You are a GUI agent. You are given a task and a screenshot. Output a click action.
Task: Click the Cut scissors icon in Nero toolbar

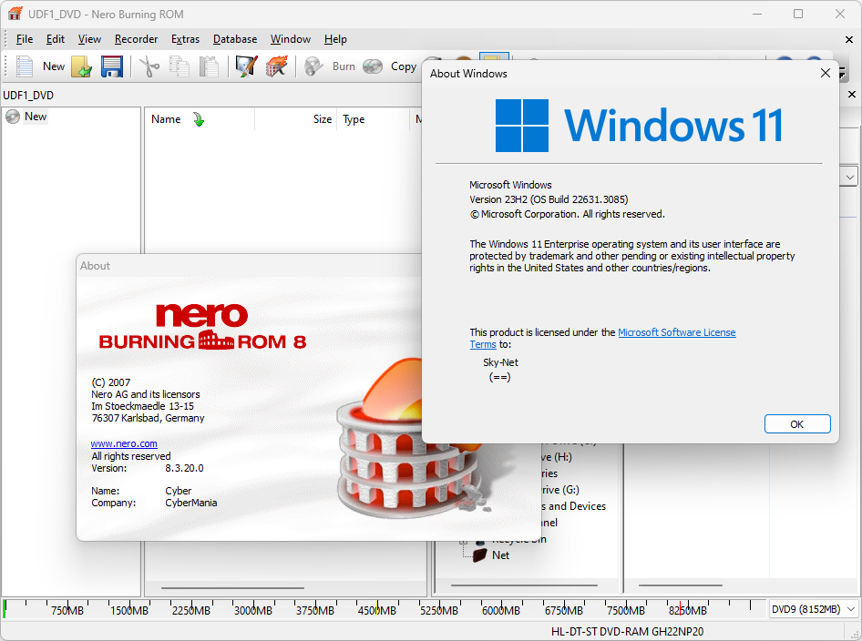[x=149, y=66]
